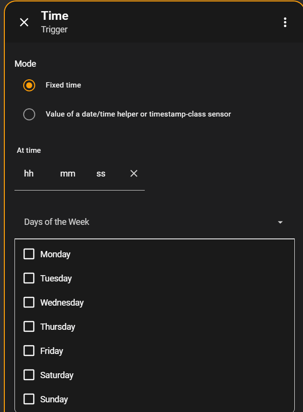
Task: Enable the Tuesday checkbox
Action: click(29, 279)
